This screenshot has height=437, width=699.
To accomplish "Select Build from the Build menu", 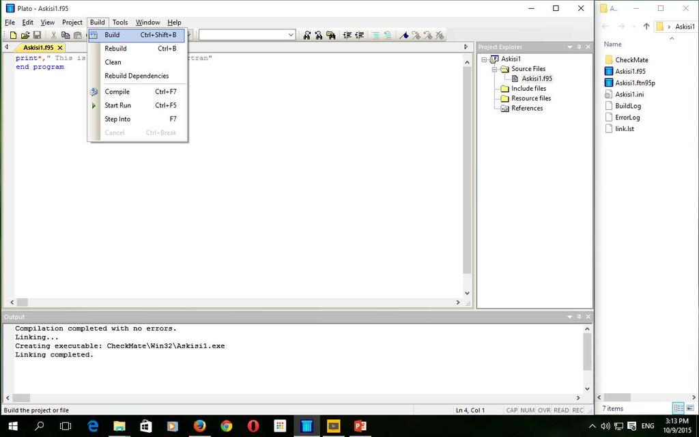I will (137, 35).
